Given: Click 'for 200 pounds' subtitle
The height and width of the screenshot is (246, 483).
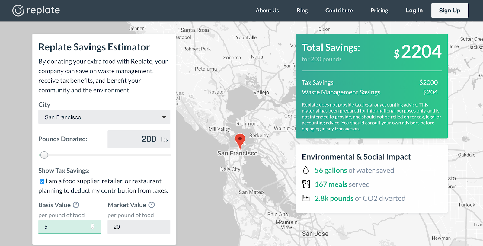Looking at the screenshot, I should pyautogui.click(x=321, y=59).
